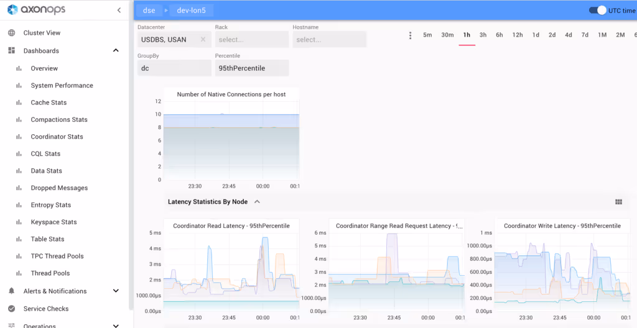637x328 pixels.
Task: Select the 2M time range
Action: tap(620, 35)
